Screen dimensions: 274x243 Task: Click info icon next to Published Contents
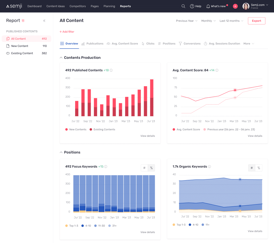111,70
